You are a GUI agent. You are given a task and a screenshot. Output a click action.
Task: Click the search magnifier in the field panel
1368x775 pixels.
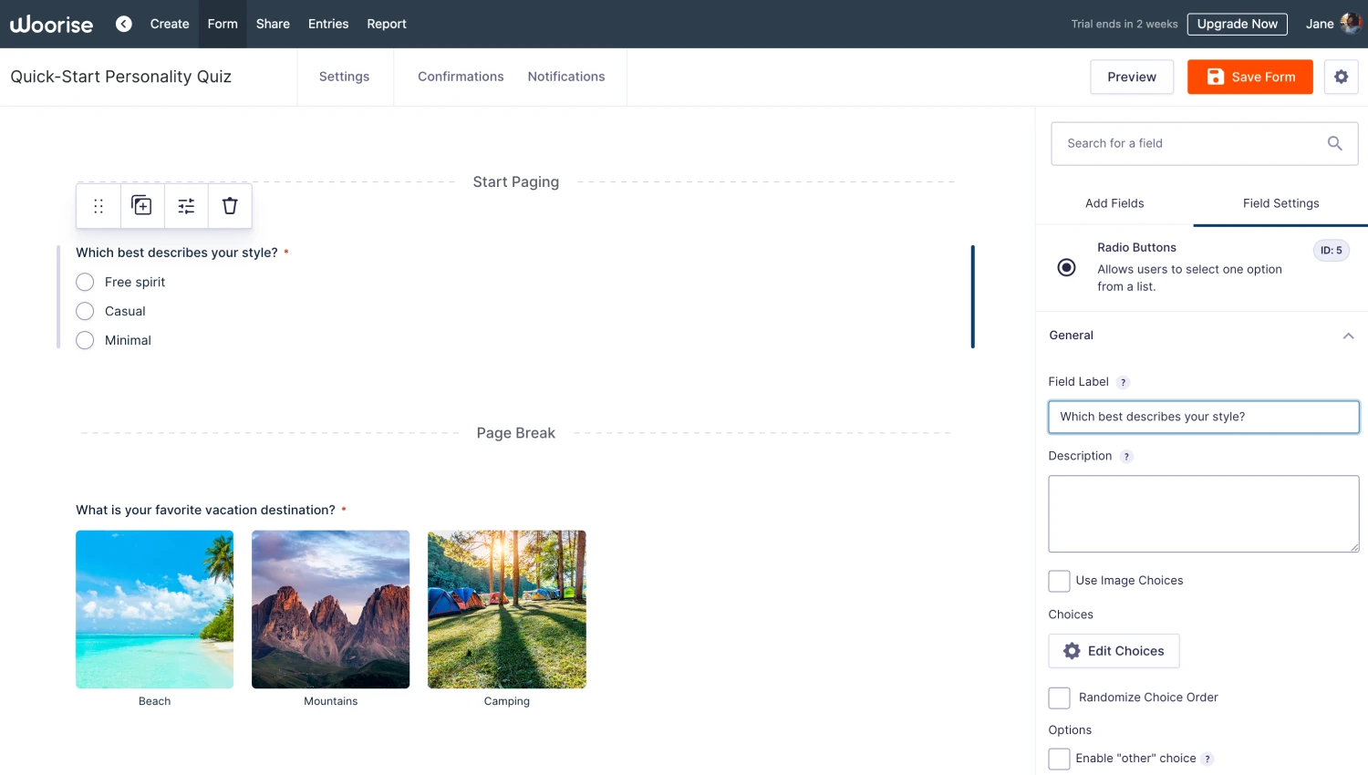point(1334,143)
